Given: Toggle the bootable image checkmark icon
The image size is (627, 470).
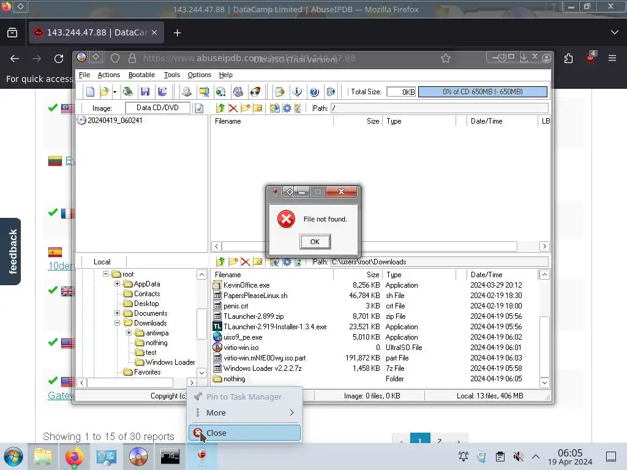Looking at the screenshot, I should (199, 108).
